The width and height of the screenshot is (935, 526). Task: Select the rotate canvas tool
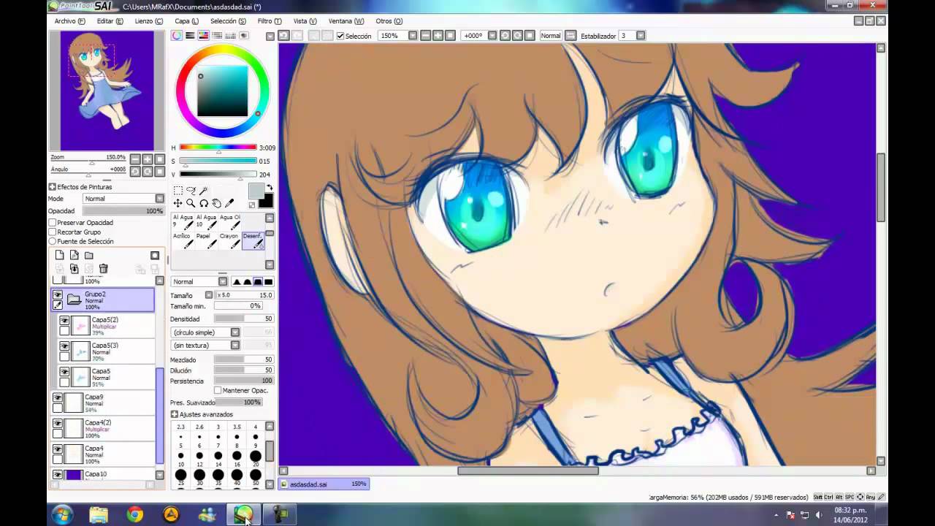(204, 203)
